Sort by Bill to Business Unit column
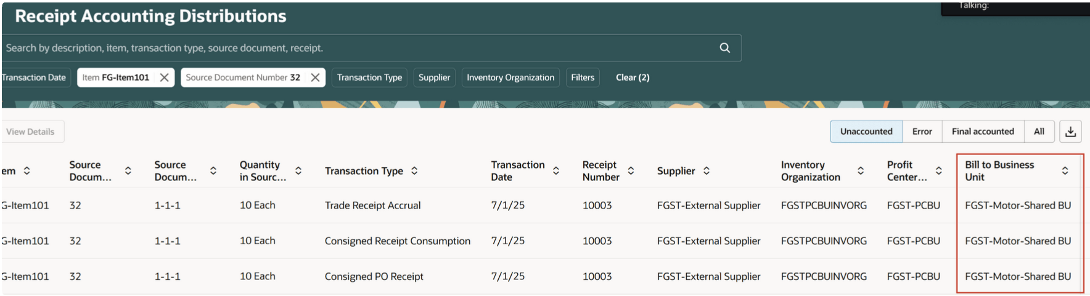 pyautogui.click(x=1065, y=171)
